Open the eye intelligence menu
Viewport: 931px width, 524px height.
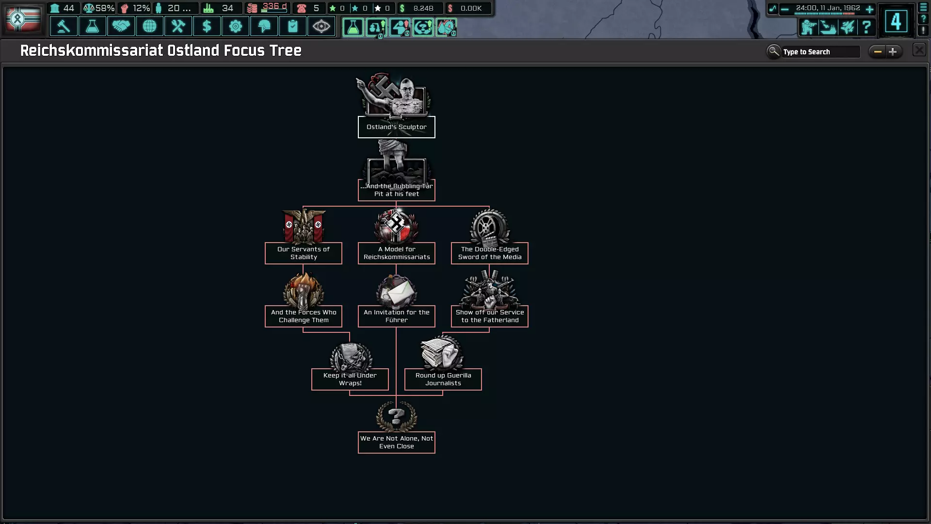tap(321, 26)
